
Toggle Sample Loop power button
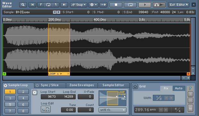tap(5, 85)
